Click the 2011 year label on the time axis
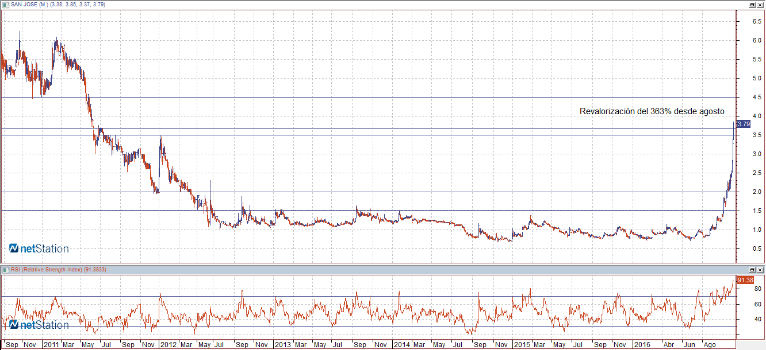 [x=51, y=345]
